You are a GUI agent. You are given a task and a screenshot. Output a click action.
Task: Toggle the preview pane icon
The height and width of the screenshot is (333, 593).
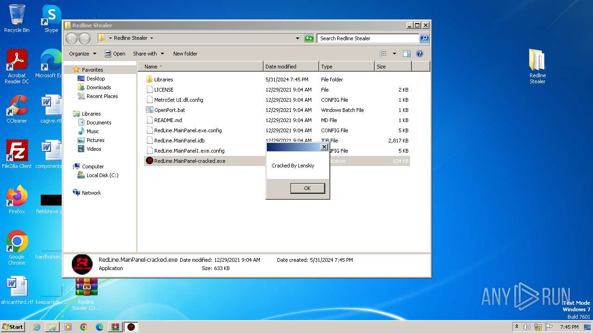pyautogui.click(x=407, y=54)
